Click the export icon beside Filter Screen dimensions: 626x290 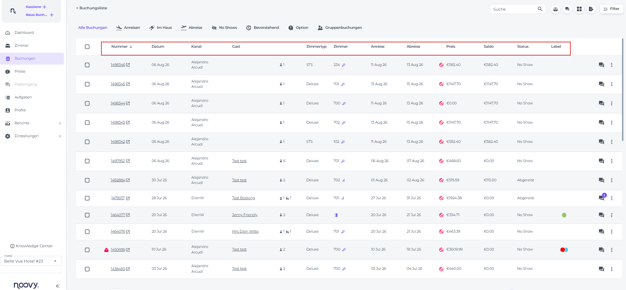[591, 9]
